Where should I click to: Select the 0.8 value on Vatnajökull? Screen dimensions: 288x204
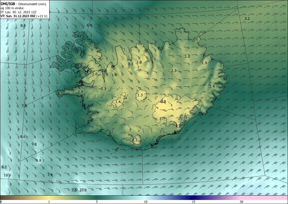coord(163,102)
